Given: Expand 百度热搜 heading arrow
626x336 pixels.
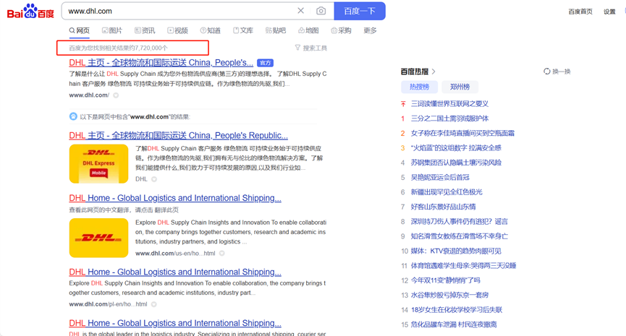Looking at the screenshot, I should (433, 72).
